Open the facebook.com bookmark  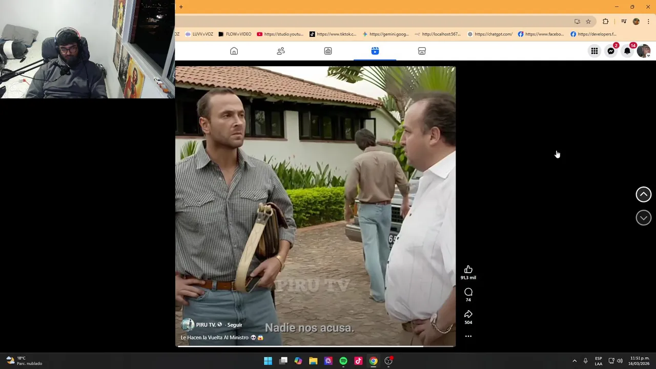tap(541, 34)
